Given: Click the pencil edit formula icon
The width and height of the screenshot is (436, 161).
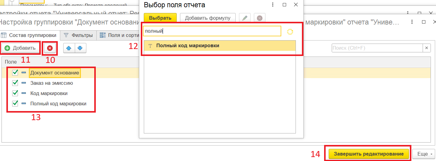Looking at the screenshot, I should tap(245, 18).
